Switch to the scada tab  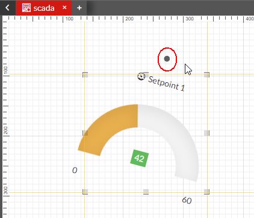click(43, 8)
